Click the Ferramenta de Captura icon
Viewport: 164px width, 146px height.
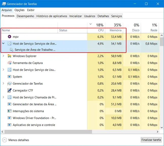(10, 63)
